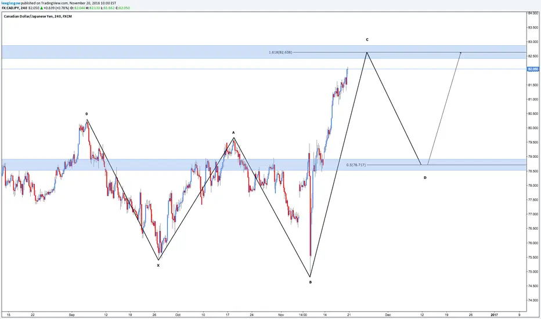This screenshot has height=319, width=541.
Task: Click the 22 date axis label in August
Action: click(x=33, y=314)
